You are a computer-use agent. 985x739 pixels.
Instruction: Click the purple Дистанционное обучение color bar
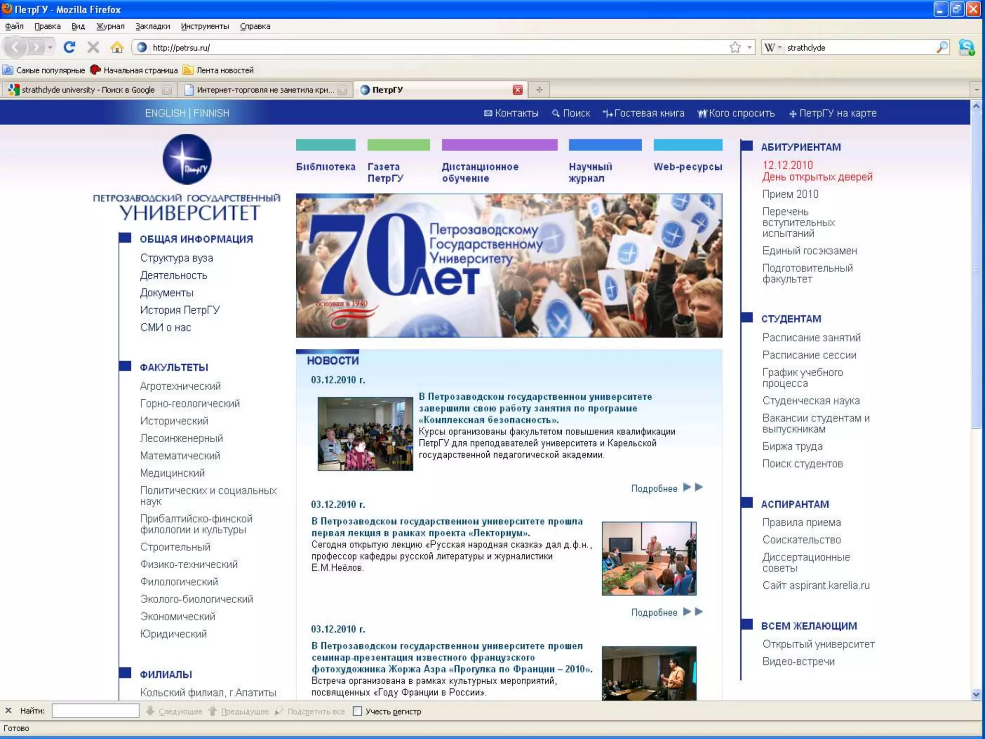click(499, 145)
